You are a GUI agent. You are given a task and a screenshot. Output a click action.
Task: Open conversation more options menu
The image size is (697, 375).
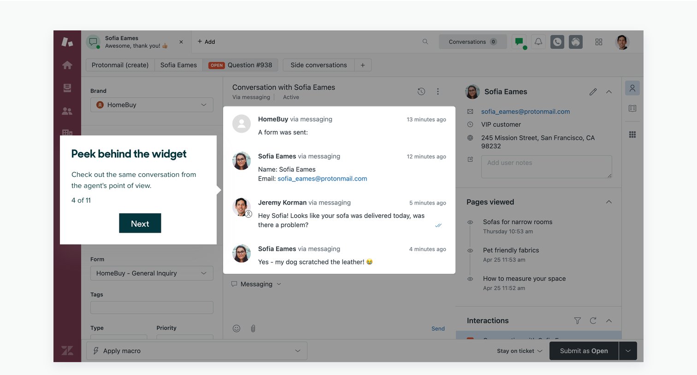click(x=438, y=91)
